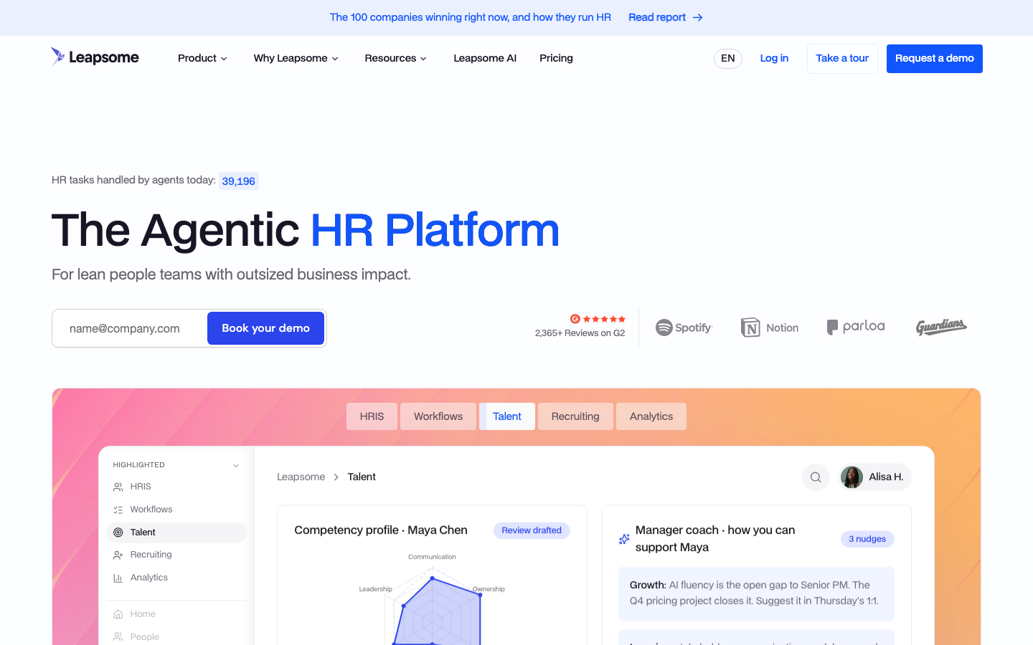Open search with the magnifier icon
The image size is (1033, 645).
(816, 477)
